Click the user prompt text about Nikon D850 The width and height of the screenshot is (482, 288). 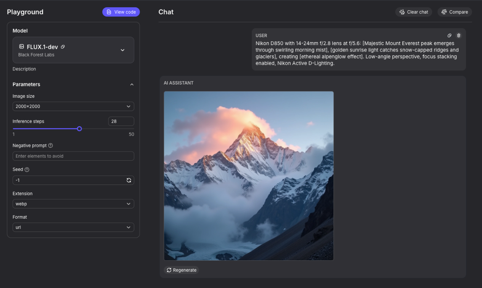pos(357,53)
